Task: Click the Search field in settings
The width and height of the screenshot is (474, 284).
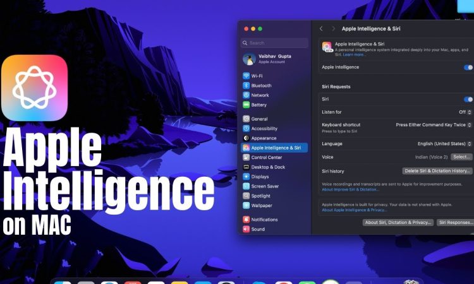Action: (274, 43)
